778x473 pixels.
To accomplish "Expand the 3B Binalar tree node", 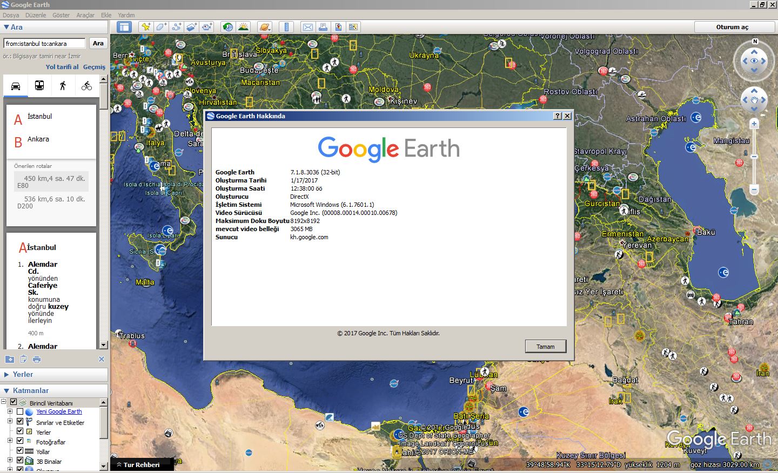I will (10, 460).
